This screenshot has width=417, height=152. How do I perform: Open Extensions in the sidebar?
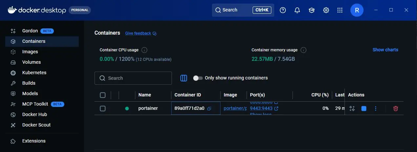pyautogui.click(x=42, y=141)
